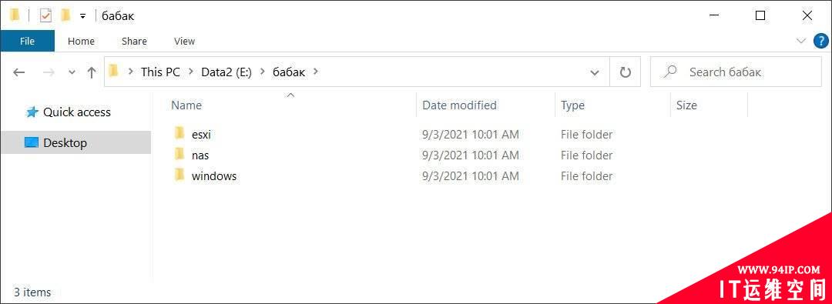Select the windows folder icon

[x=179, y=175]
